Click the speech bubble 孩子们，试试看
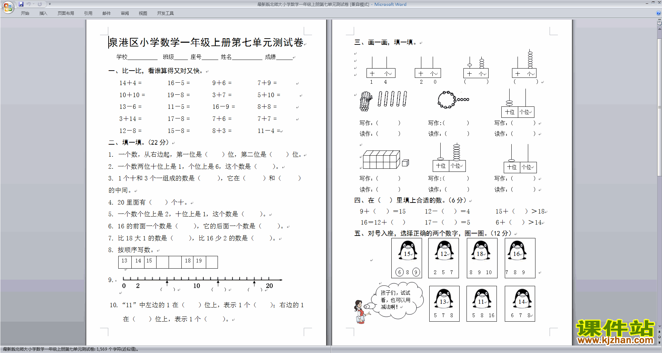This screenshot has width=662, height=353. [x=397, y=300]
